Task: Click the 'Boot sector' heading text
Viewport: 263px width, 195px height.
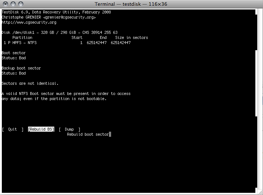Action: coord(13,53)
